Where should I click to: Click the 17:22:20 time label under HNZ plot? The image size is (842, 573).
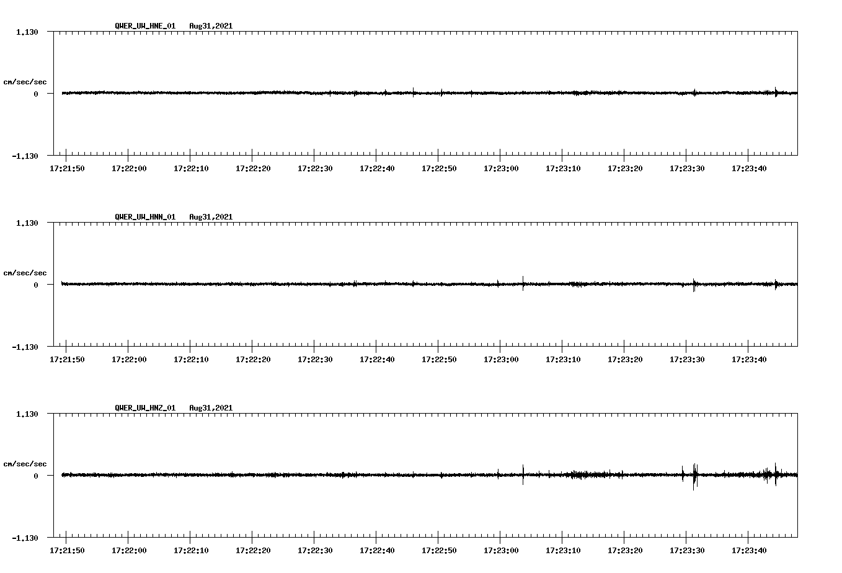pos(253,551)
